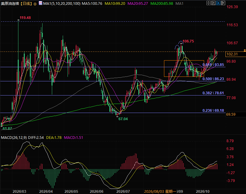Open MA1(5,10,20,200,100) parameter settings
Image resolution: width=246 pixels, height=194 pixels.
[62, 3]
